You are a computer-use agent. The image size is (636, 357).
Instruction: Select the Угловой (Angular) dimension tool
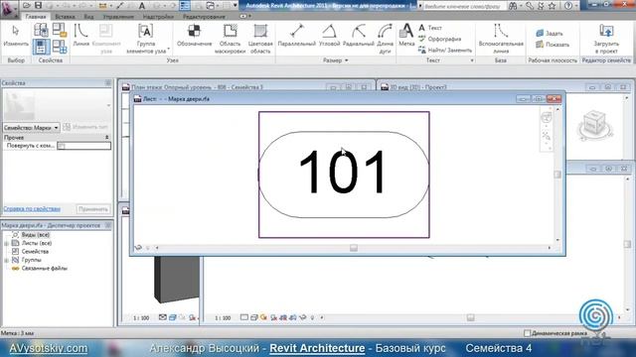(x=329, y=36)
